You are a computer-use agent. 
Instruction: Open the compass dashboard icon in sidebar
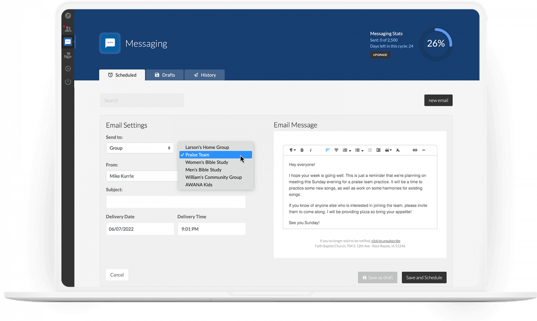pyautogui.click(x=68, y=15)
